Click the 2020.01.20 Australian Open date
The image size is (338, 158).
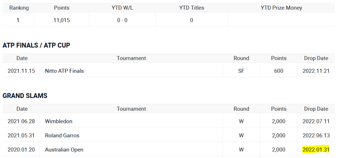pos(21,150)
